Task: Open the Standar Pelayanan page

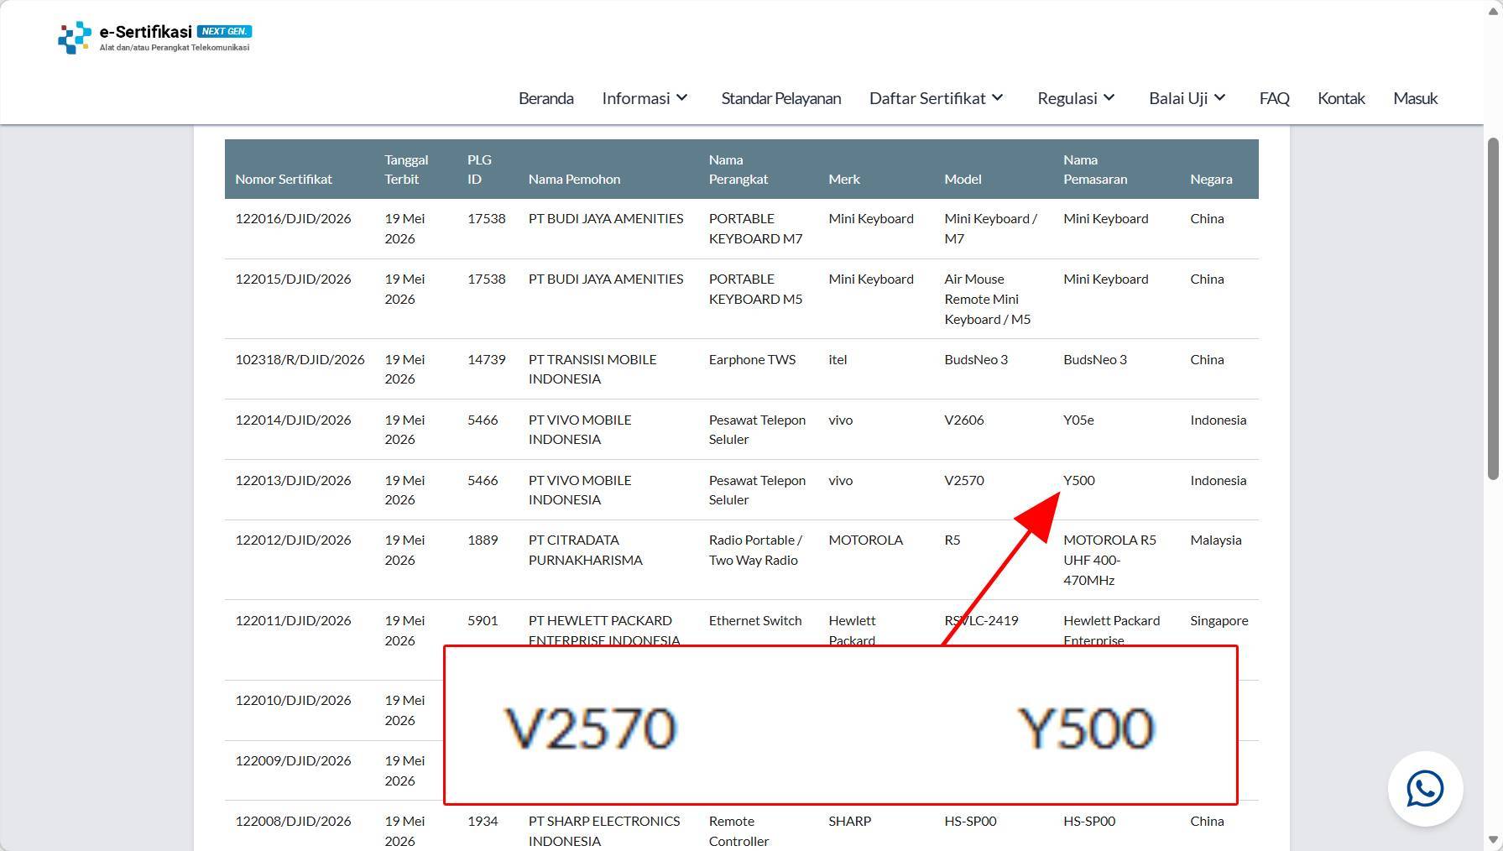Action: tap(781, 98)
